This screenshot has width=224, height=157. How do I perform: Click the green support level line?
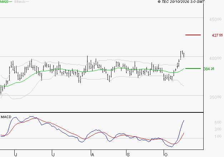point(193,69)
